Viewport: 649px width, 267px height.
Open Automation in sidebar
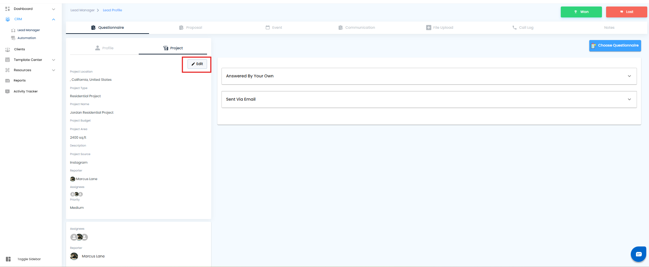pyautogui.click(x=27, y=38)
